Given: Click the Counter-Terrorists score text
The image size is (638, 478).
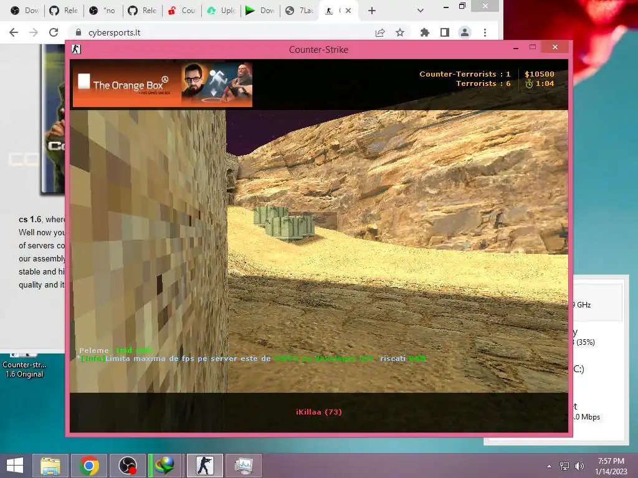Looking at the screenshot, I should (x=465, y=74).
